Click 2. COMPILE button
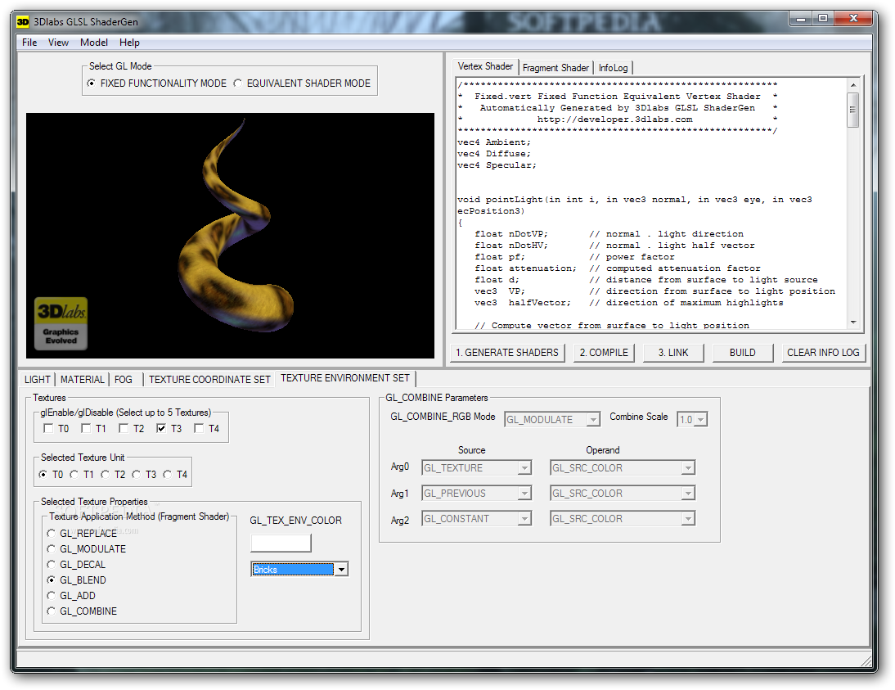895x690 pixels. (x=604, y=353)
